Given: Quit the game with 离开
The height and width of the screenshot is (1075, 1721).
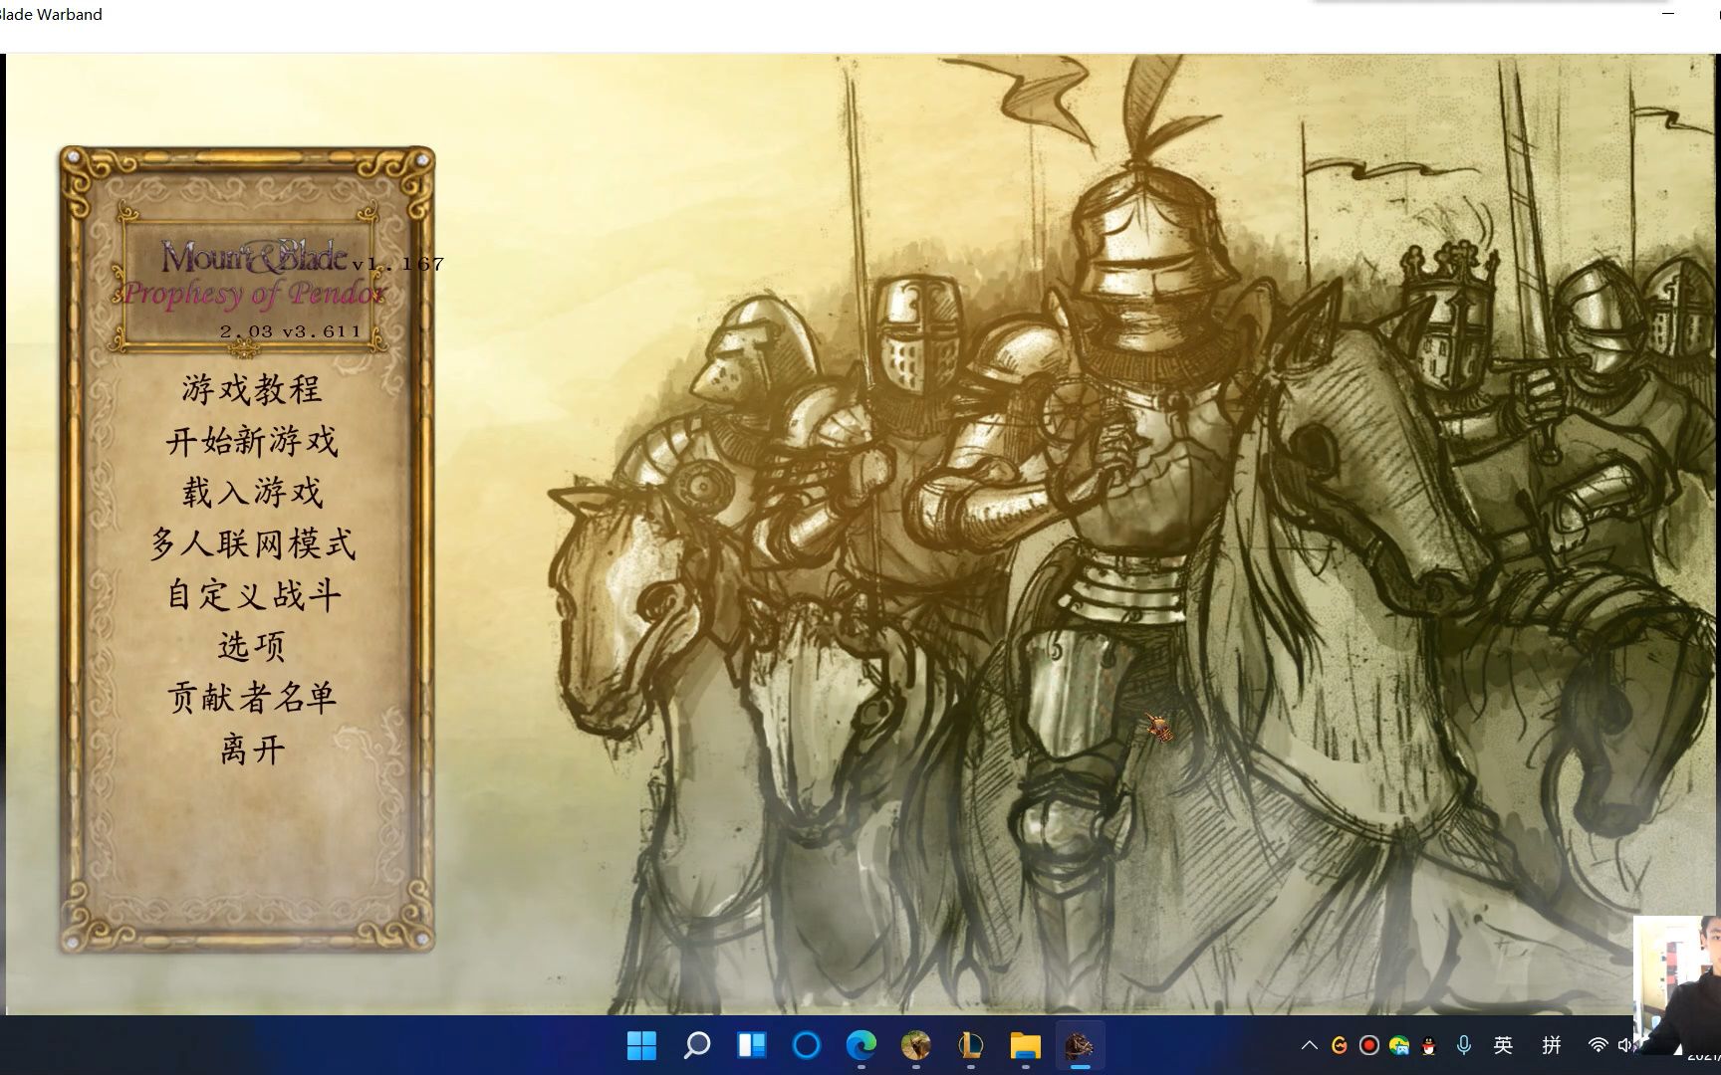Looking at the screenshot, I should pyautogui.click(x=251, y=750).
